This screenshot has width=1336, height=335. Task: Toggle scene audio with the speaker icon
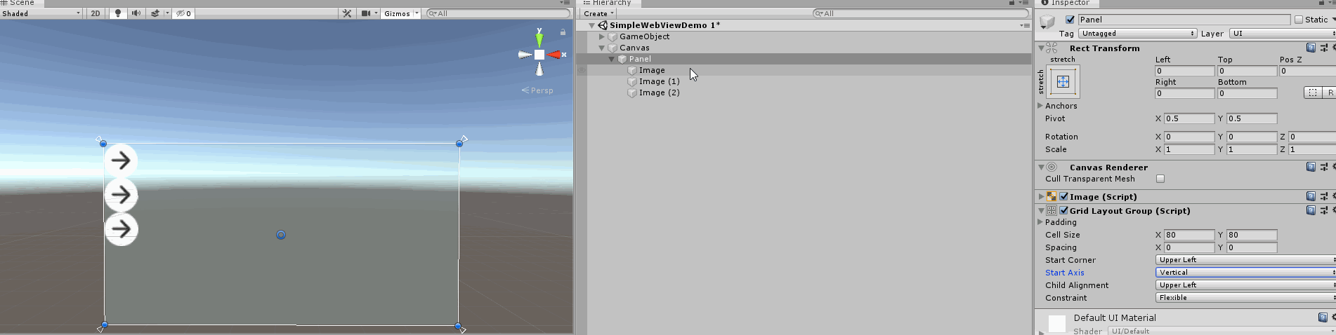pos(136,13)
